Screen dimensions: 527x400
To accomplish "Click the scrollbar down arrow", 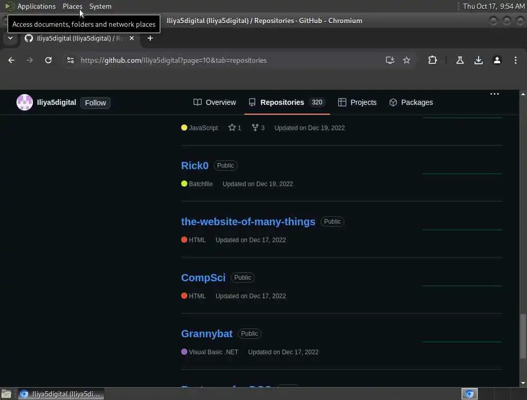I will tap(523, 383).
